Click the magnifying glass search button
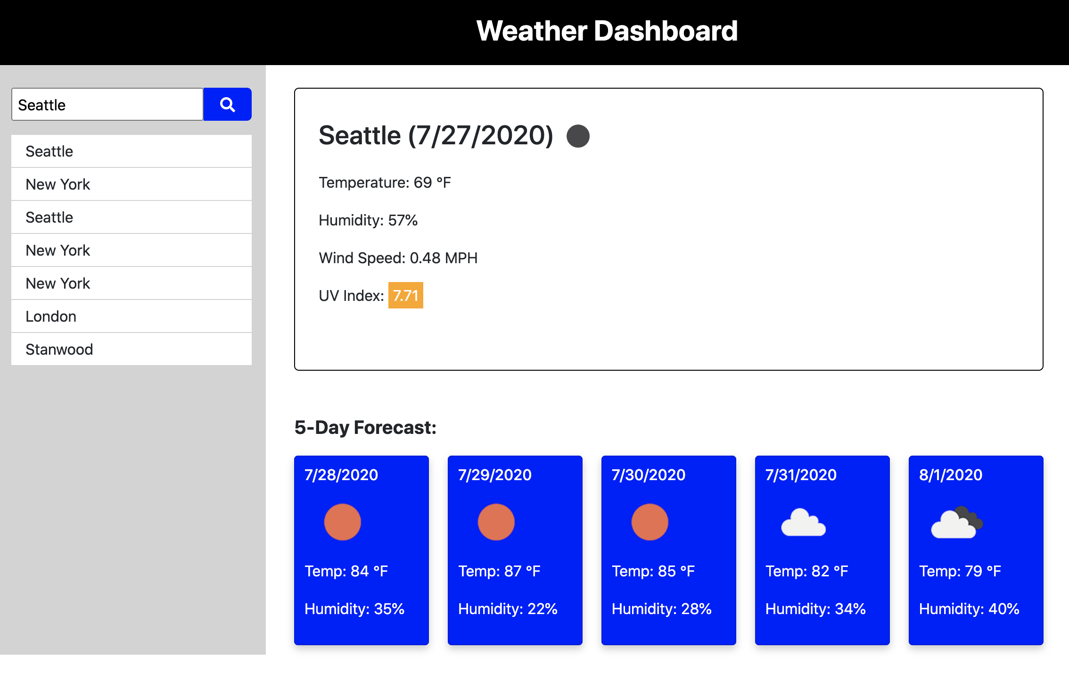 (227, 104)
